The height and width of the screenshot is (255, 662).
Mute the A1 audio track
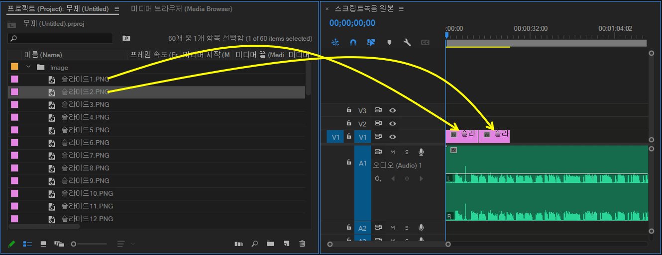[x=392, y=152]
